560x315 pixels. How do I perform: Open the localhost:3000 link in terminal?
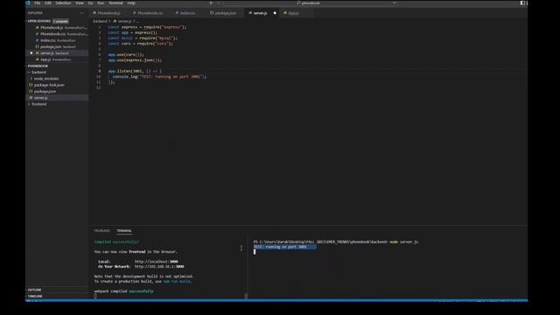[157, 262]
